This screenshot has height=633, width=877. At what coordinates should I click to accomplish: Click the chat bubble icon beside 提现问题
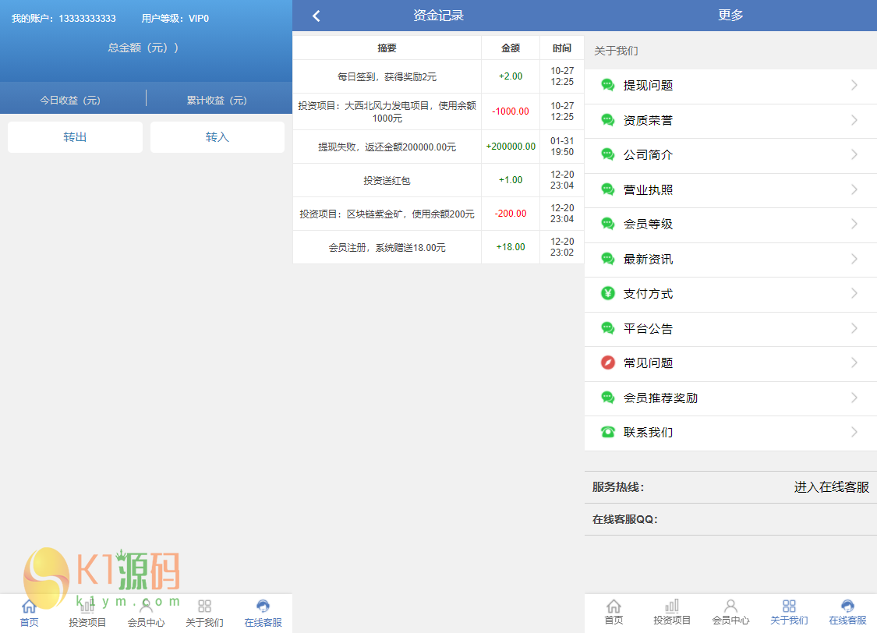pos(608,86)
